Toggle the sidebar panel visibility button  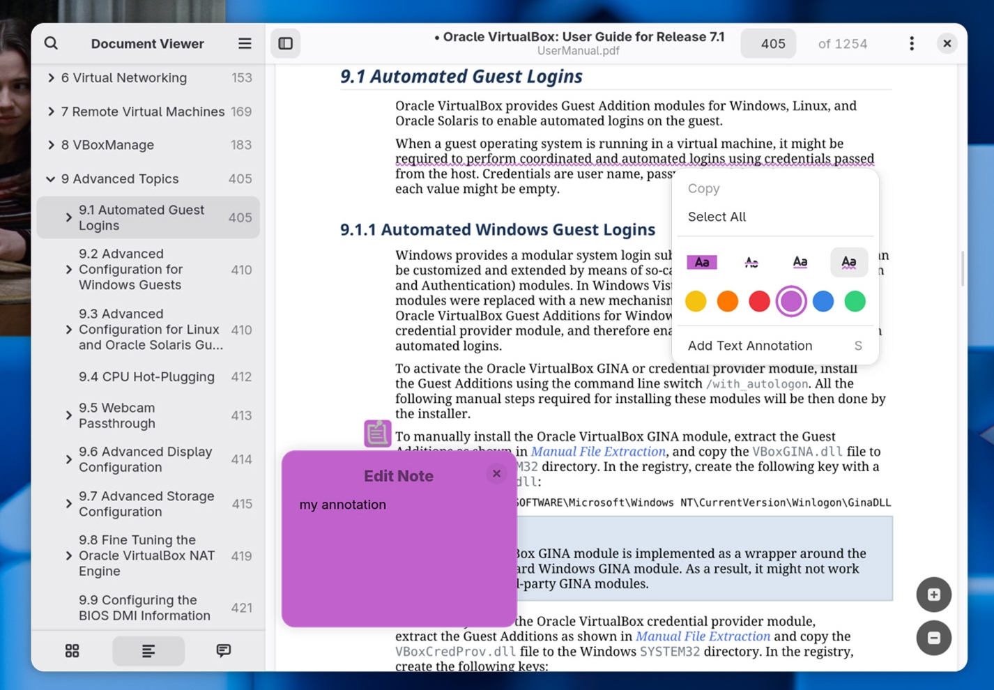tap(286, 43)
